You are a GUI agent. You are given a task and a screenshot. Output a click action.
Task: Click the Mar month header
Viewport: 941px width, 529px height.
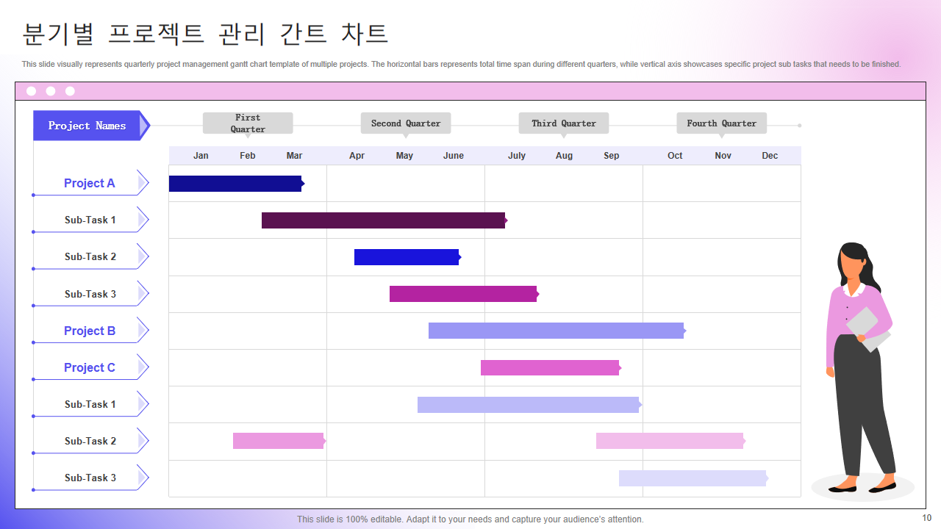click(294, 156)
